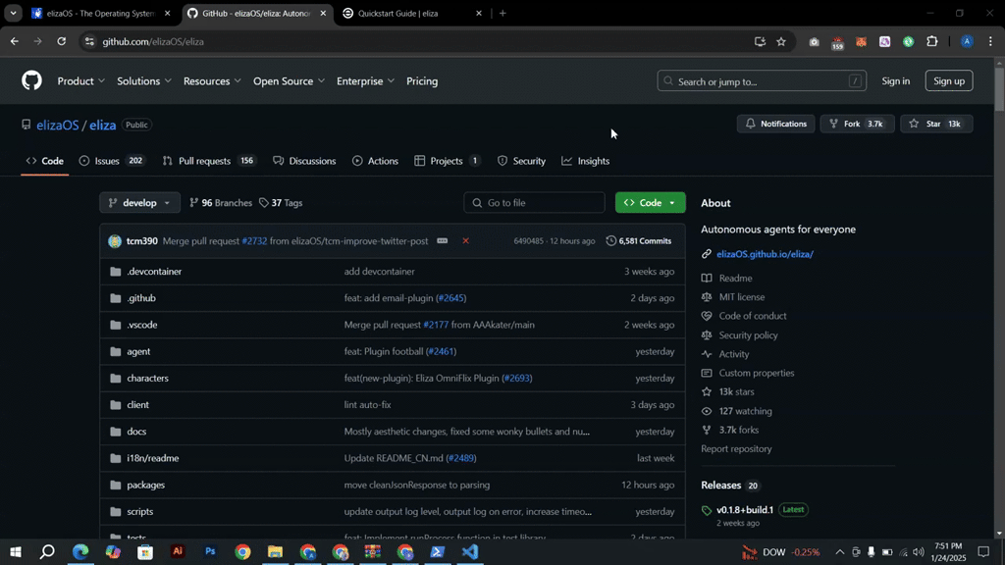The width and height of the screenshot is (1005, 565).
Task: Switch to the Quickstart Guide browser tab
Action: pyautogui.click(x=410, y=14)
